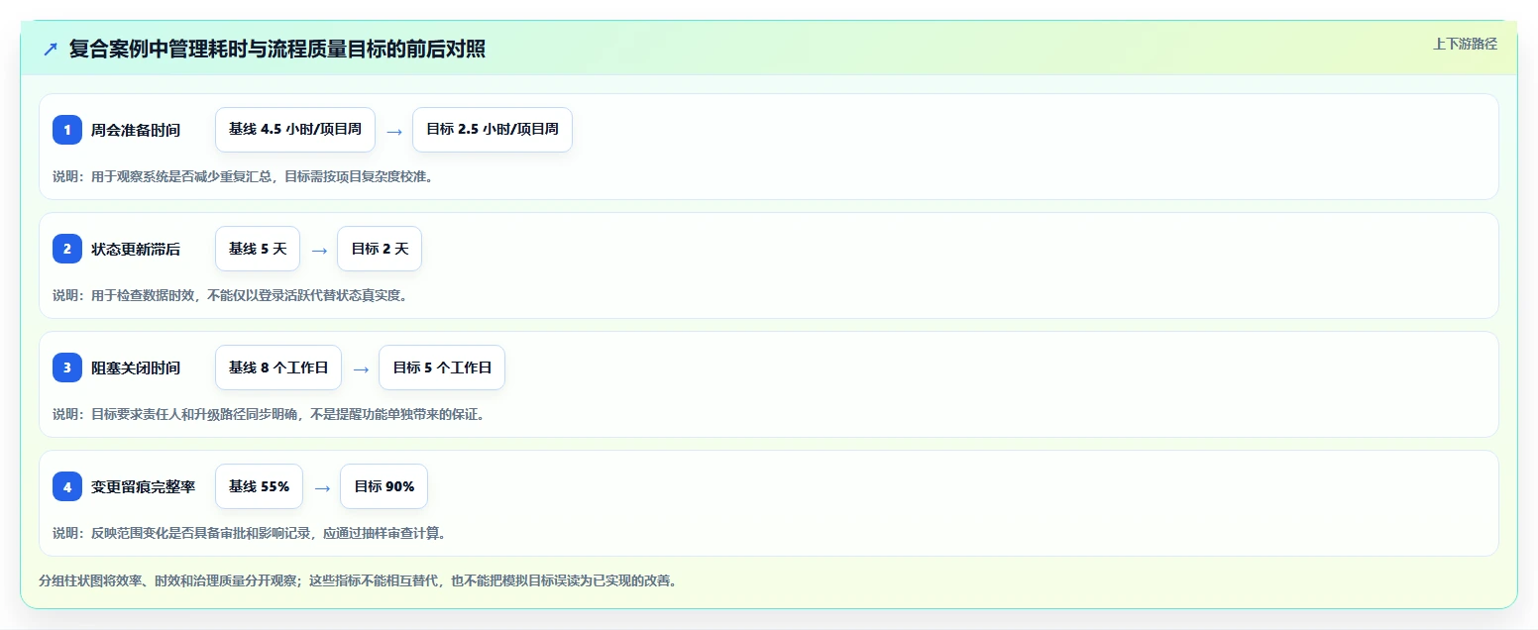Image resolution: width=1538 pixels, height=630 pixels.
Task: Click the 基线 4.5 小时/项目周 chip
Action: coord(295,130)
